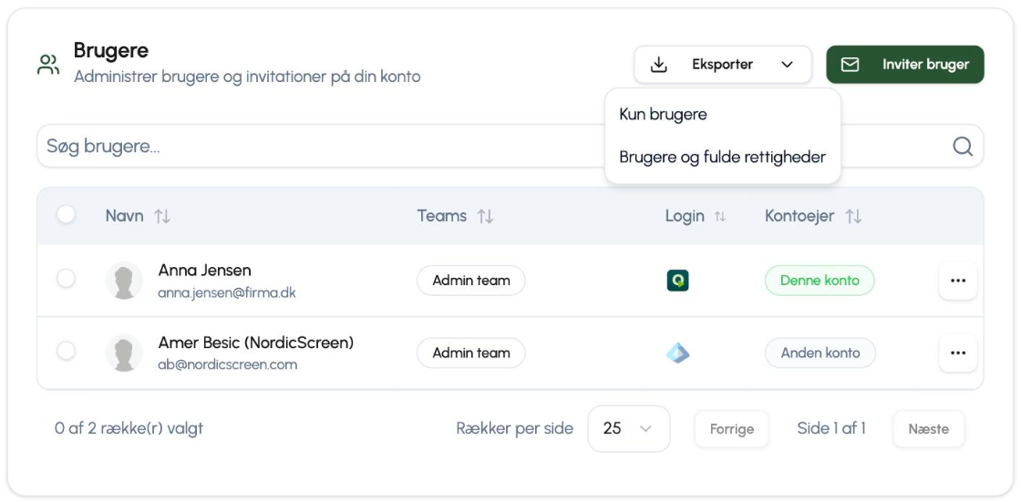Click the Navn column header label

pyautogui.click(x=124, y=216)
